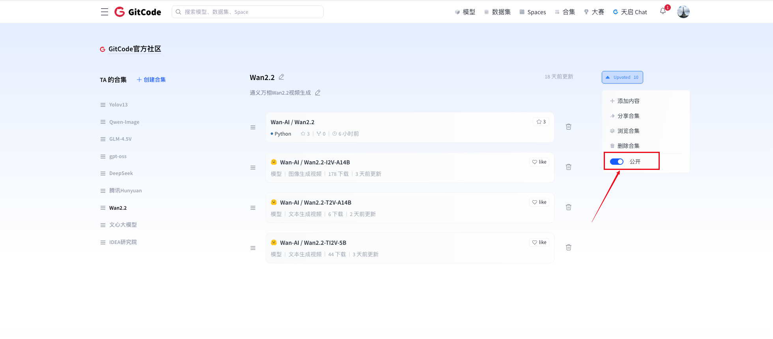Star the Wan-AI / Wan2.2 repository
This screenshot has height=339, width=773.
coord(541,122)
